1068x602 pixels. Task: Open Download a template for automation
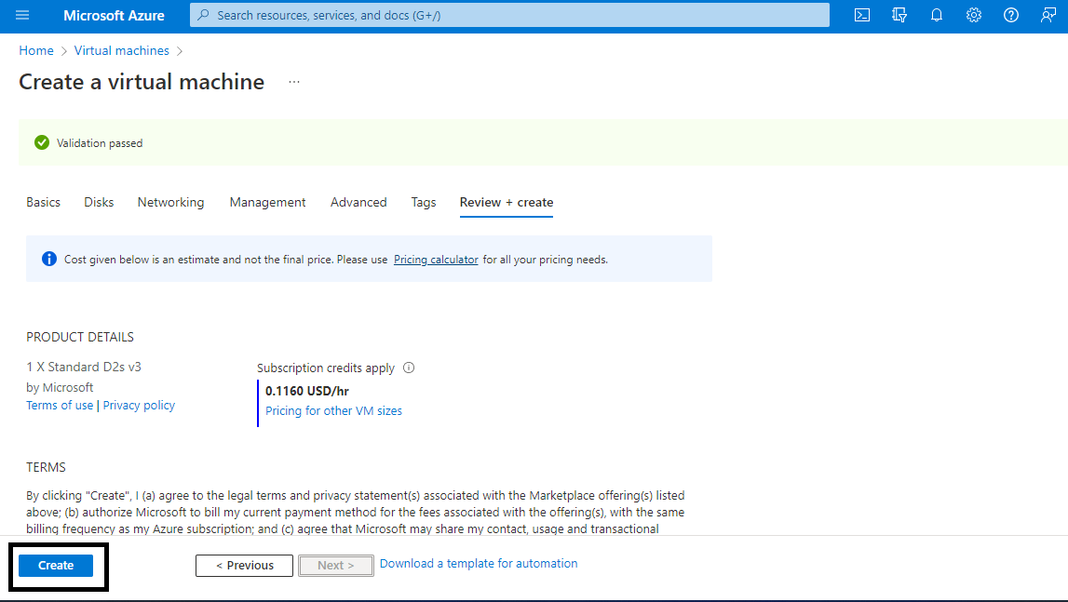(479, 563)
